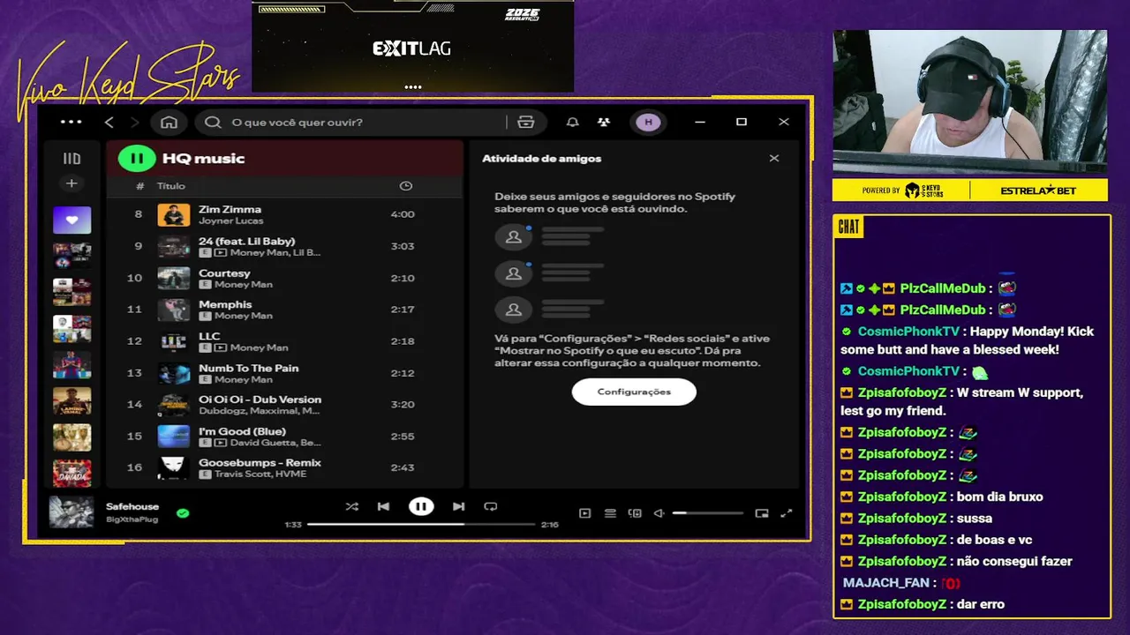The height and width of the screenshot is (635, 1130).
Task: Open the queue icon
Action: coord(610,513)
